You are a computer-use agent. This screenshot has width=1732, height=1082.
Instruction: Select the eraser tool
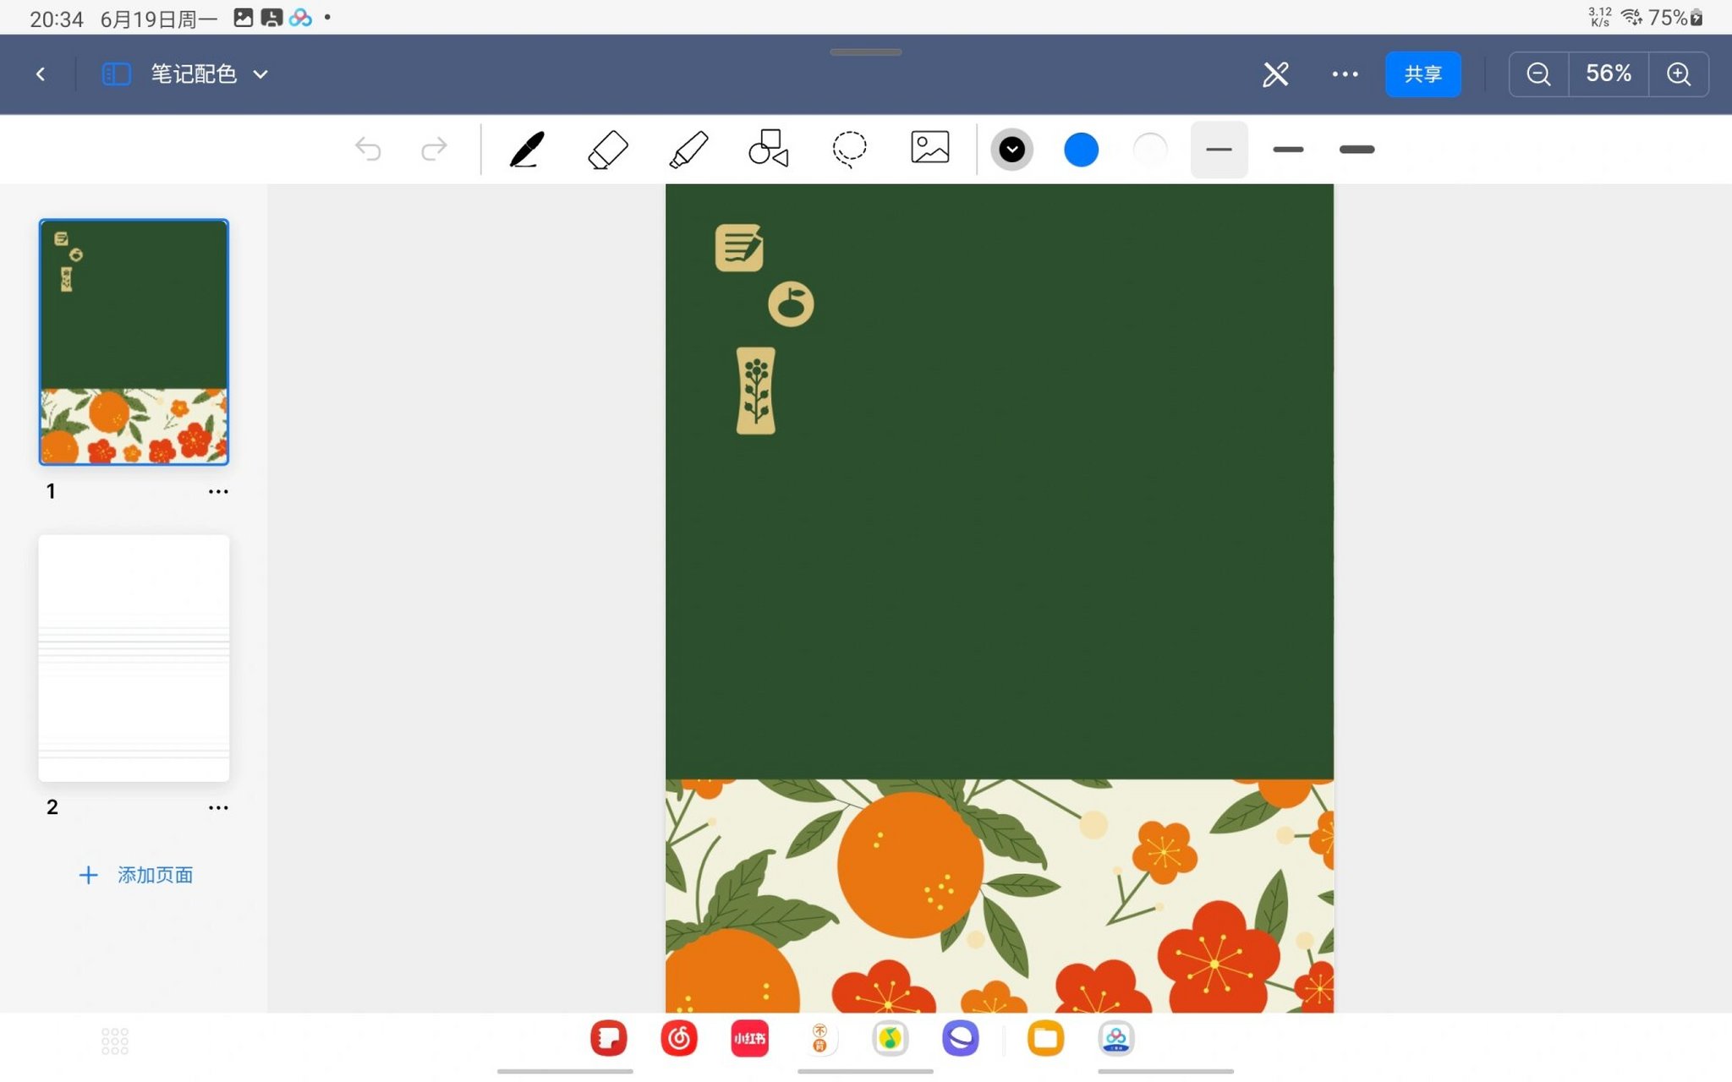[607, 149]
